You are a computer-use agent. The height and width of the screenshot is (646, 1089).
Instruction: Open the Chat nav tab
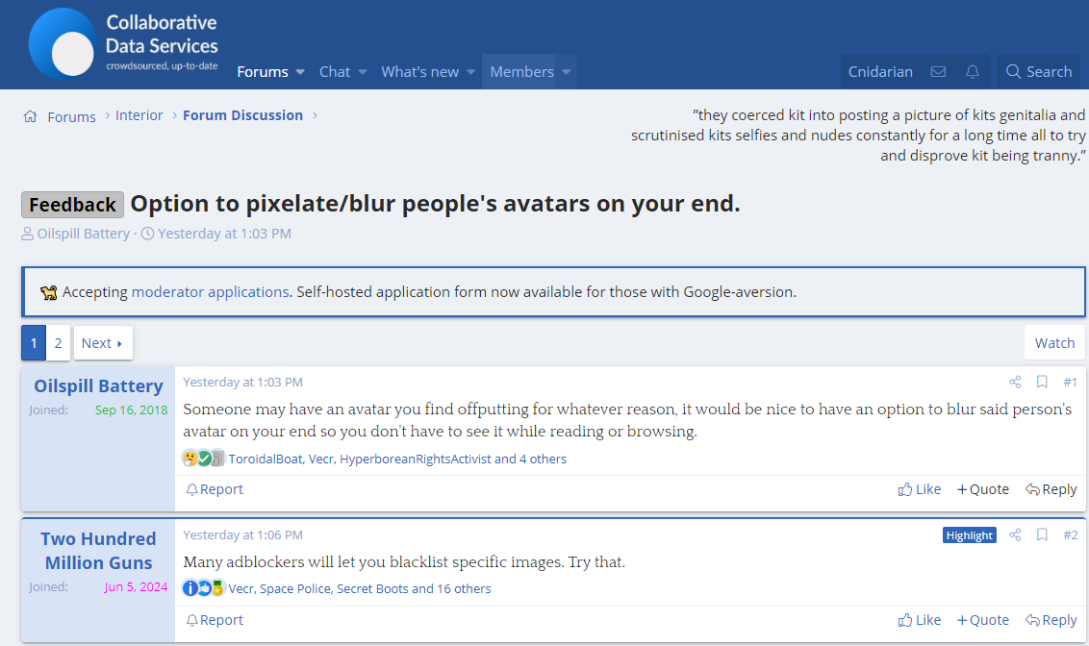(x=335, y=71)
